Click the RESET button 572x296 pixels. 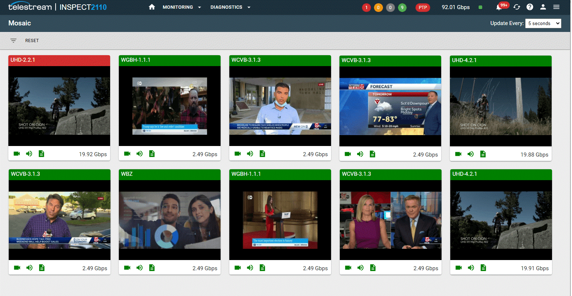pos(32,41)
